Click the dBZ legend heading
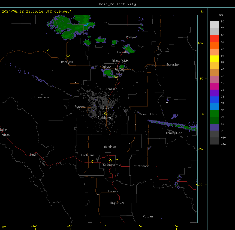 click(221, 14)
